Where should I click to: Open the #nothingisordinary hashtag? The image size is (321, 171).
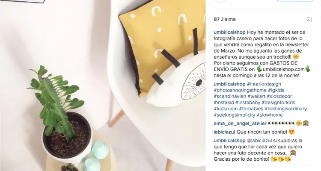point(285,109)
